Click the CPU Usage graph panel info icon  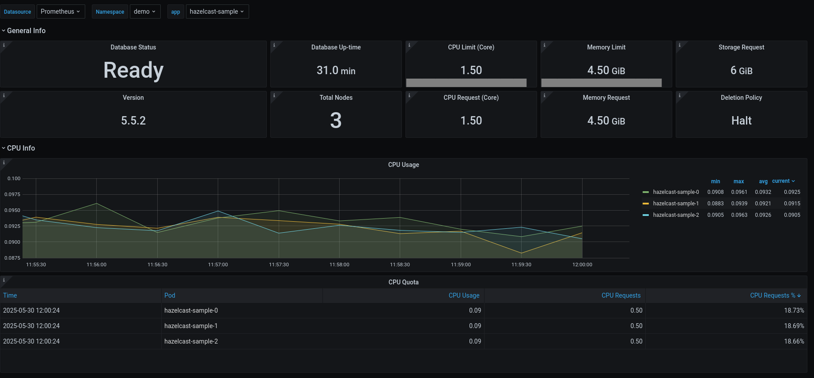coord(4,163)
